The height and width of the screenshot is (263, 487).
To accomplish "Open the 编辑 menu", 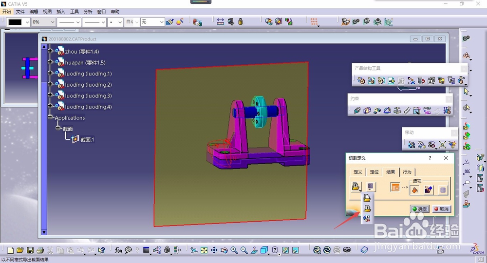I will (34, 12).
